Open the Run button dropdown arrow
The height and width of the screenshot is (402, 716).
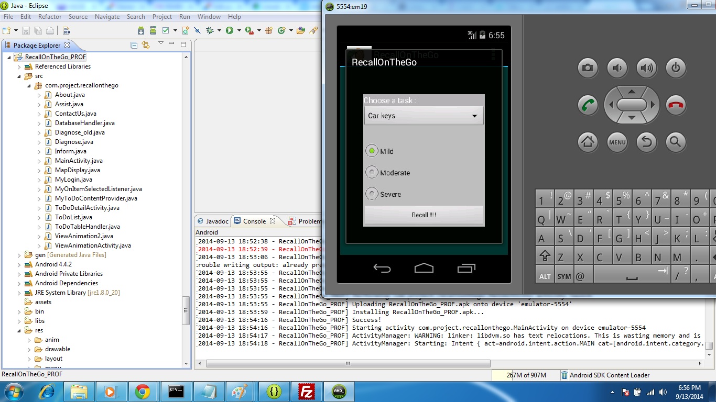click(x=239, y=30)
